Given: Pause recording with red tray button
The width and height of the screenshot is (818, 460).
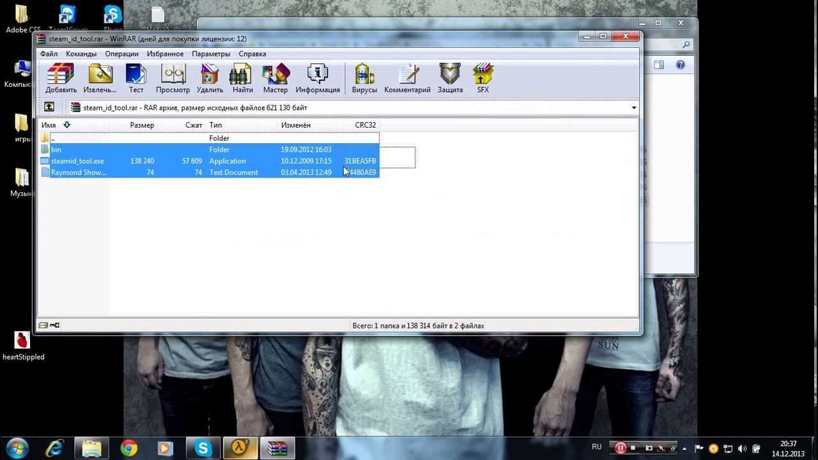Looking at the screenshot, I should (620, 448).
